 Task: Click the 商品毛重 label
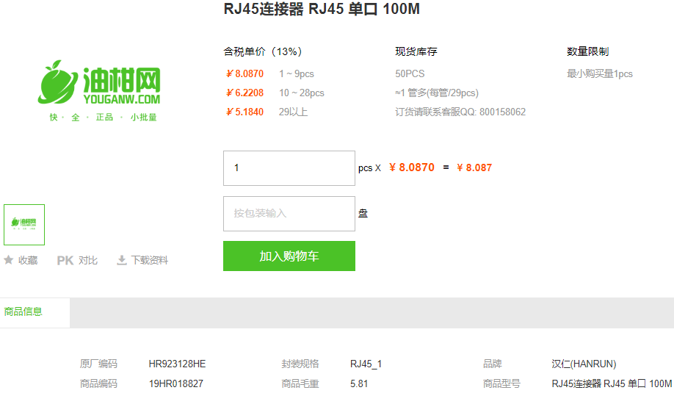300,383
